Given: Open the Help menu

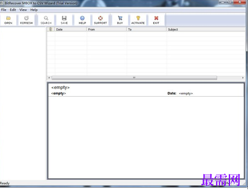Looking at the screenshot, I should pos(34,10).
